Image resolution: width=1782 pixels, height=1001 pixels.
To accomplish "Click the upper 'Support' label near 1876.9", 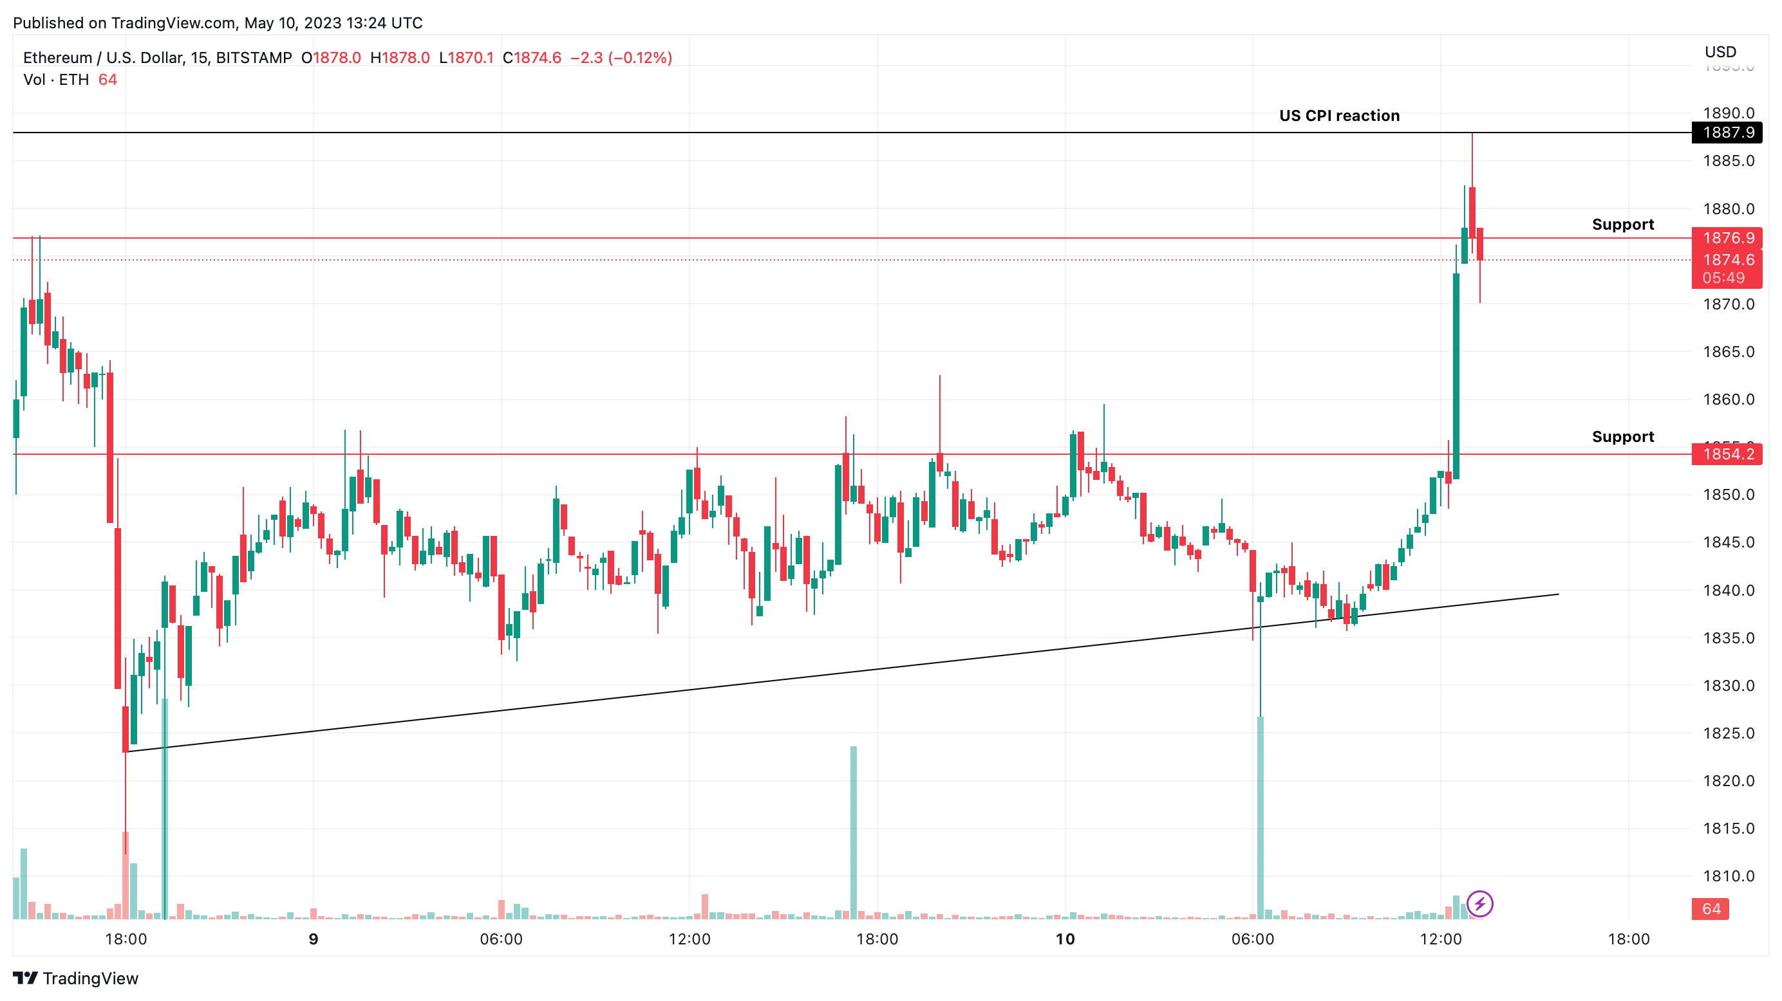I will (1623, 225).
